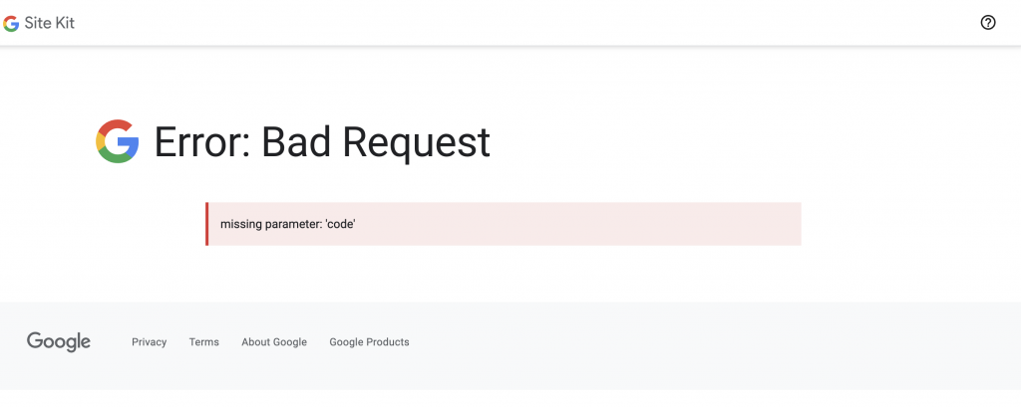Click the Google G logo in header

coord(11,23)
